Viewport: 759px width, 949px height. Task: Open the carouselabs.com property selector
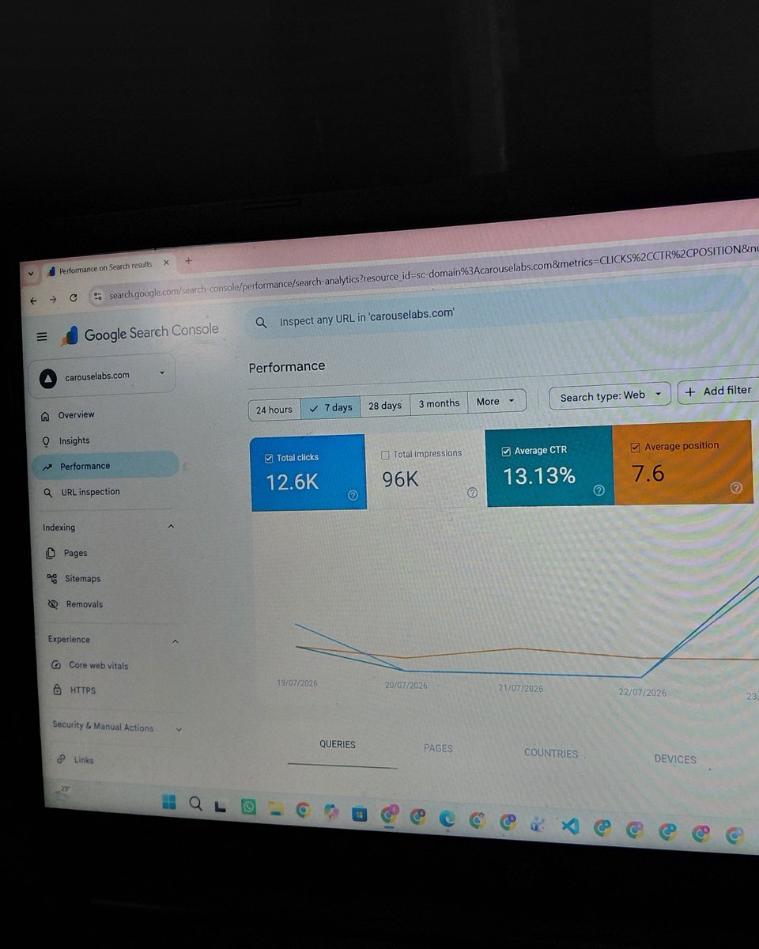(x=103, y=376)
